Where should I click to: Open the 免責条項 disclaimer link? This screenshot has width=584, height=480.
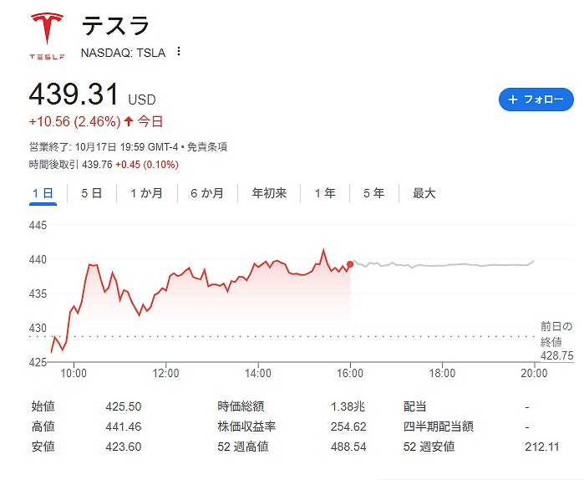click(x=206, y=147)
